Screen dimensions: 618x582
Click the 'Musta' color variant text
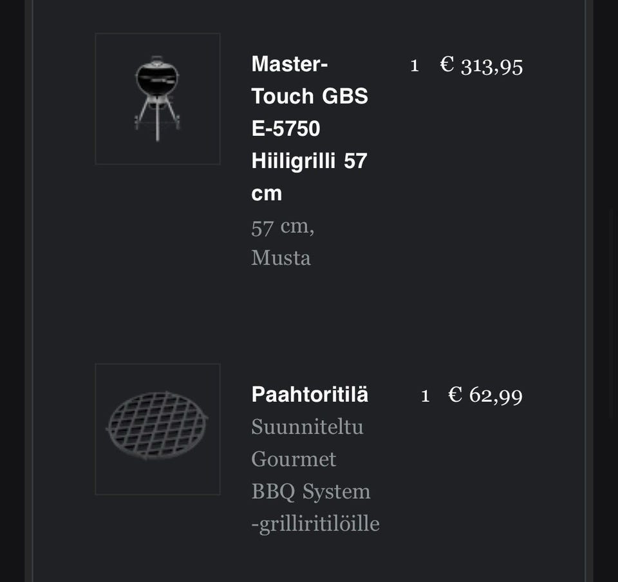pos(281,258)
